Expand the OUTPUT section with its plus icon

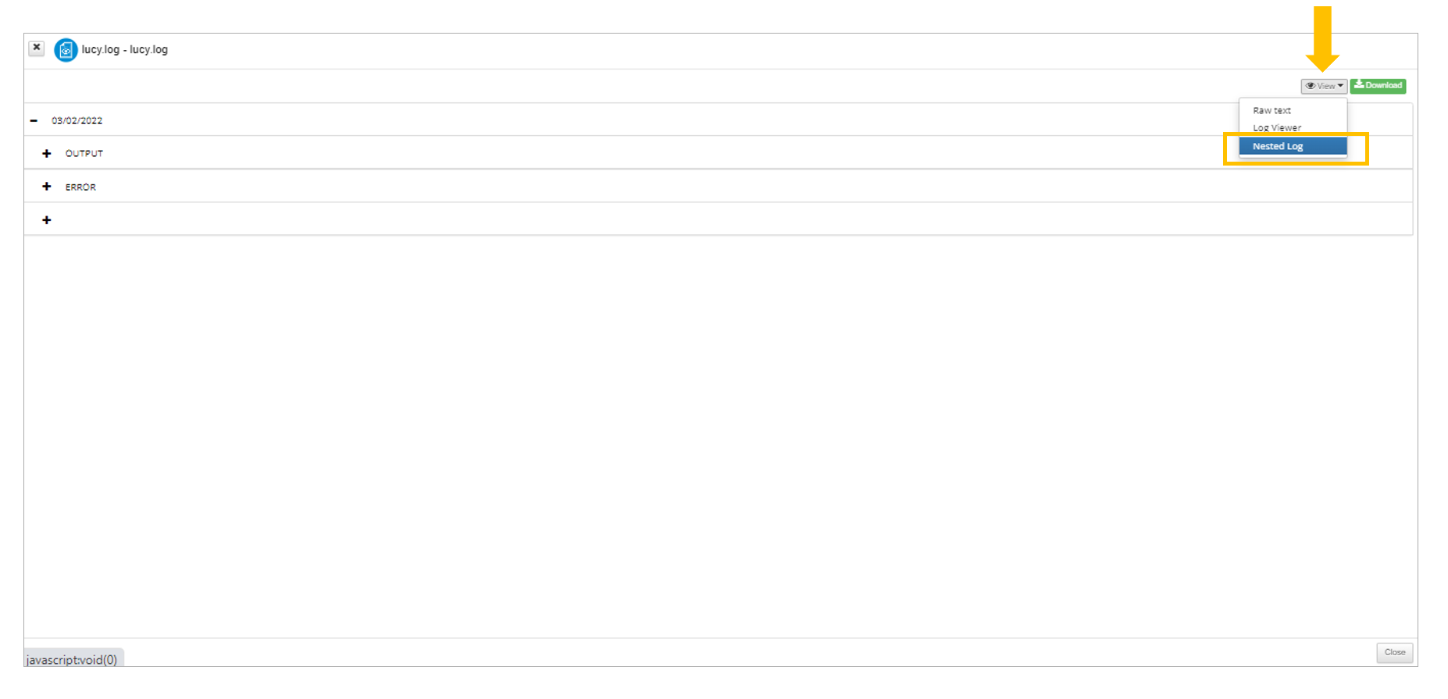coord(47,154)
